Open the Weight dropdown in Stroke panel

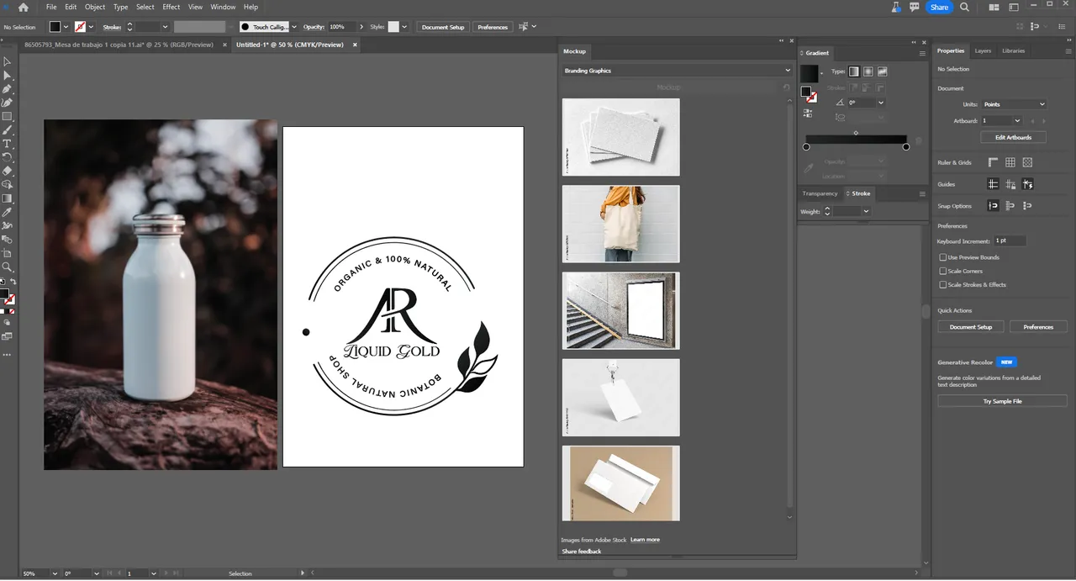coord(866,211)
